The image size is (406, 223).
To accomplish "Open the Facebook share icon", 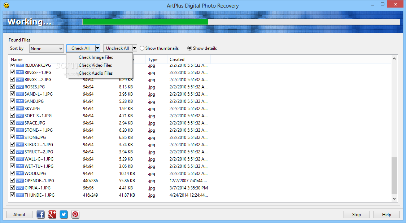I will [x=41, y=214].
